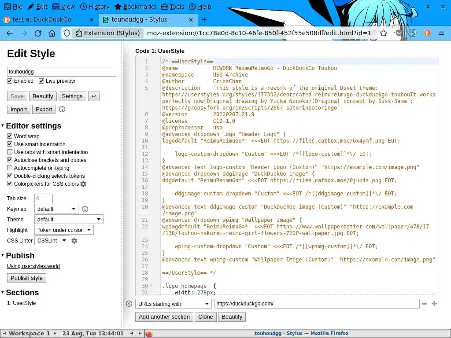Click the Firefox icon in the taskbar
Screen dimensions: 451x338
pos(149,334)
